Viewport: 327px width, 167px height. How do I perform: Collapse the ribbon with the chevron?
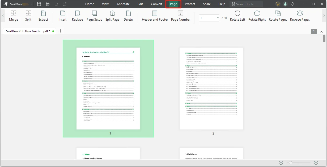click(321, 32)
